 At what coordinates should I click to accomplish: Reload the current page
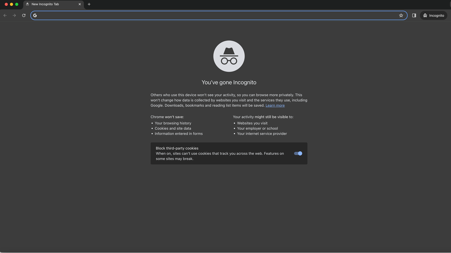pyautogui.click(x=24, y=16)
